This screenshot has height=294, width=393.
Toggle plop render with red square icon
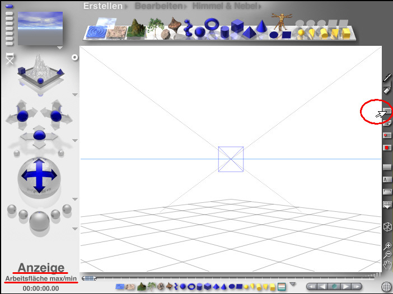(x=387, y=148)
